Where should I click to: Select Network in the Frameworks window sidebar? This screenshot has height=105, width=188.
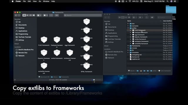(x=20, y=56)
